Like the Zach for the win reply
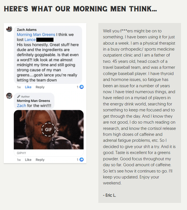187x210 pixels. [x=28, y=160]
